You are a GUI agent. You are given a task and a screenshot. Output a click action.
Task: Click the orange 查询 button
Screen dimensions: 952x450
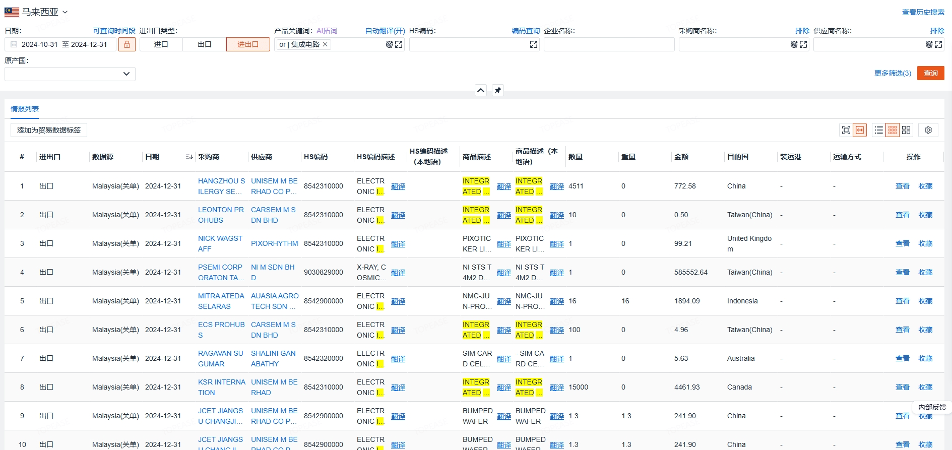pos(931,73)
